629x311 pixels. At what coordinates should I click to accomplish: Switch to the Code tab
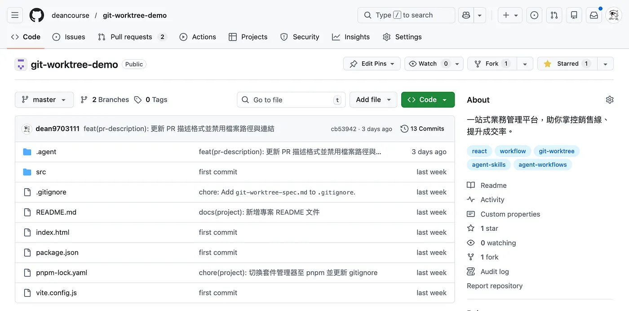pyautogui.click(x=26, y=37)
